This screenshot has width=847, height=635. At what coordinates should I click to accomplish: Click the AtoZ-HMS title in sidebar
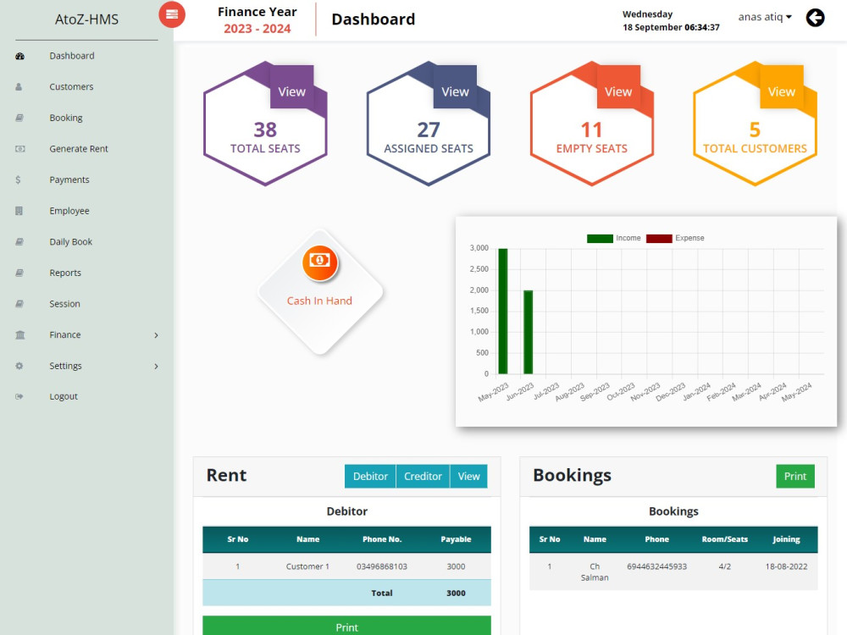coord(86,19)
